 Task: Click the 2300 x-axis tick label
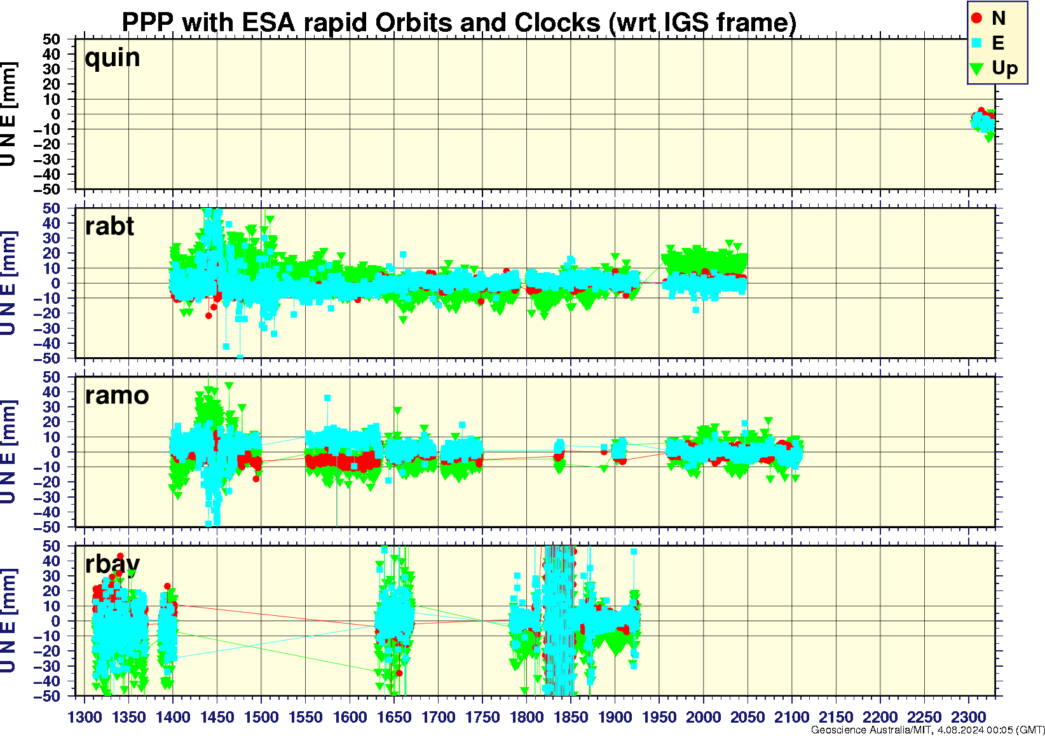(968, 717)
